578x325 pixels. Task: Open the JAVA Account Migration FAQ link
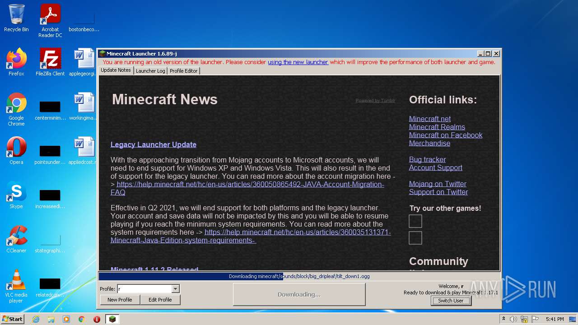(x=247, y=188)
